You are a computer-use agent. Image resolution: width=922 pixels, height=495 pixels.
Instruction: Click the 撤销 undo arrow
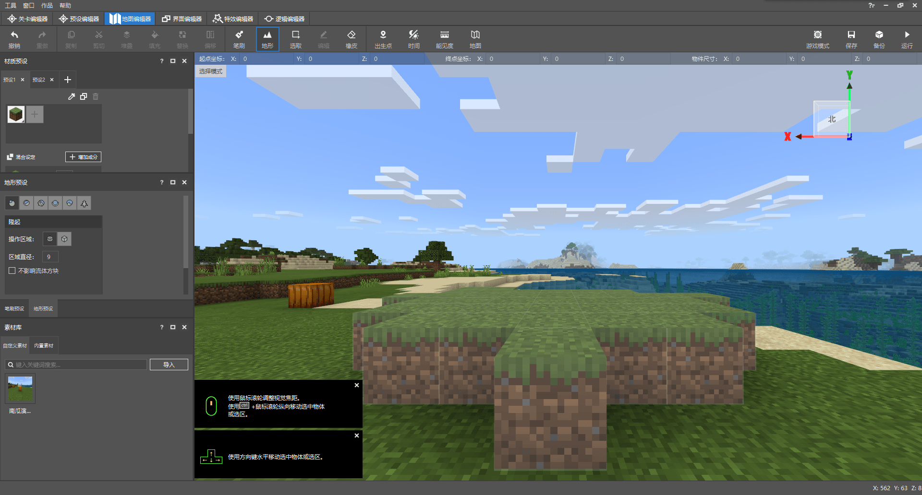click(14, 39)
